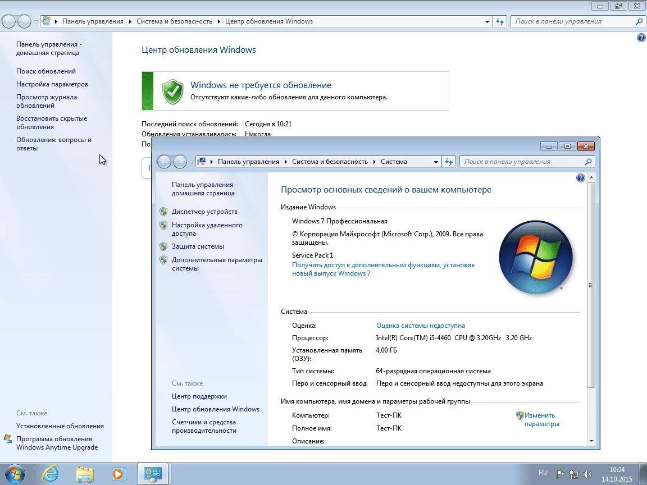Open Защита системы link
The height and width of the screenshot is (485, 647).
(x=198, y=246)
